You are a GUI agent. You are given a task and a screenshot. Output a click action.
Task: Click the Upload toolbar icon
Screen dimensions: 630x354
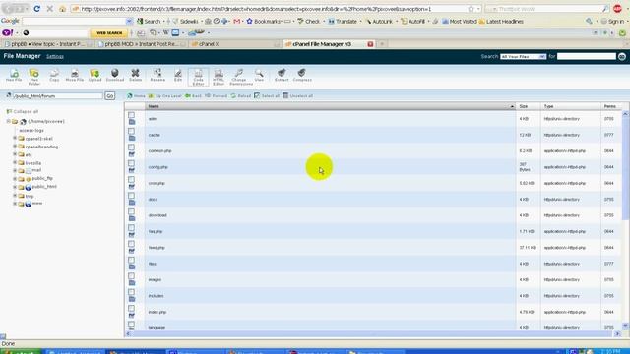(94, 75)
